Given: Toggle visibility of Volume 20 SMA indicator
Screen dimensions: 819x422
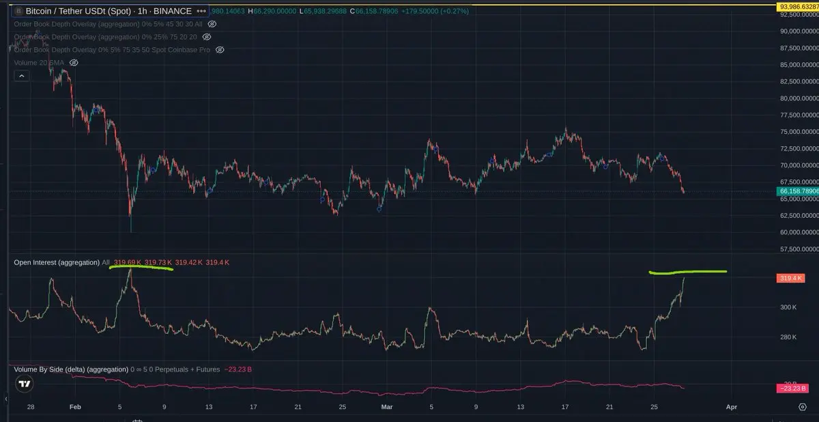Looking at the screenshot, I should click(x=74, y=63).
